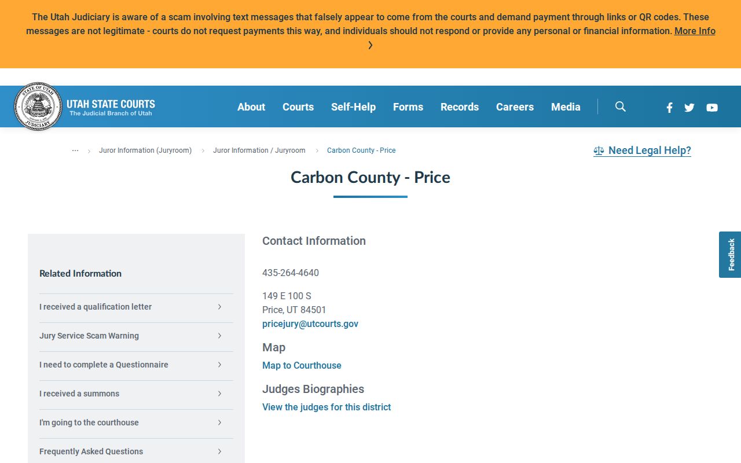Click the Carbon County - Price page title
The image size is (741, 463).
[370, 177]
